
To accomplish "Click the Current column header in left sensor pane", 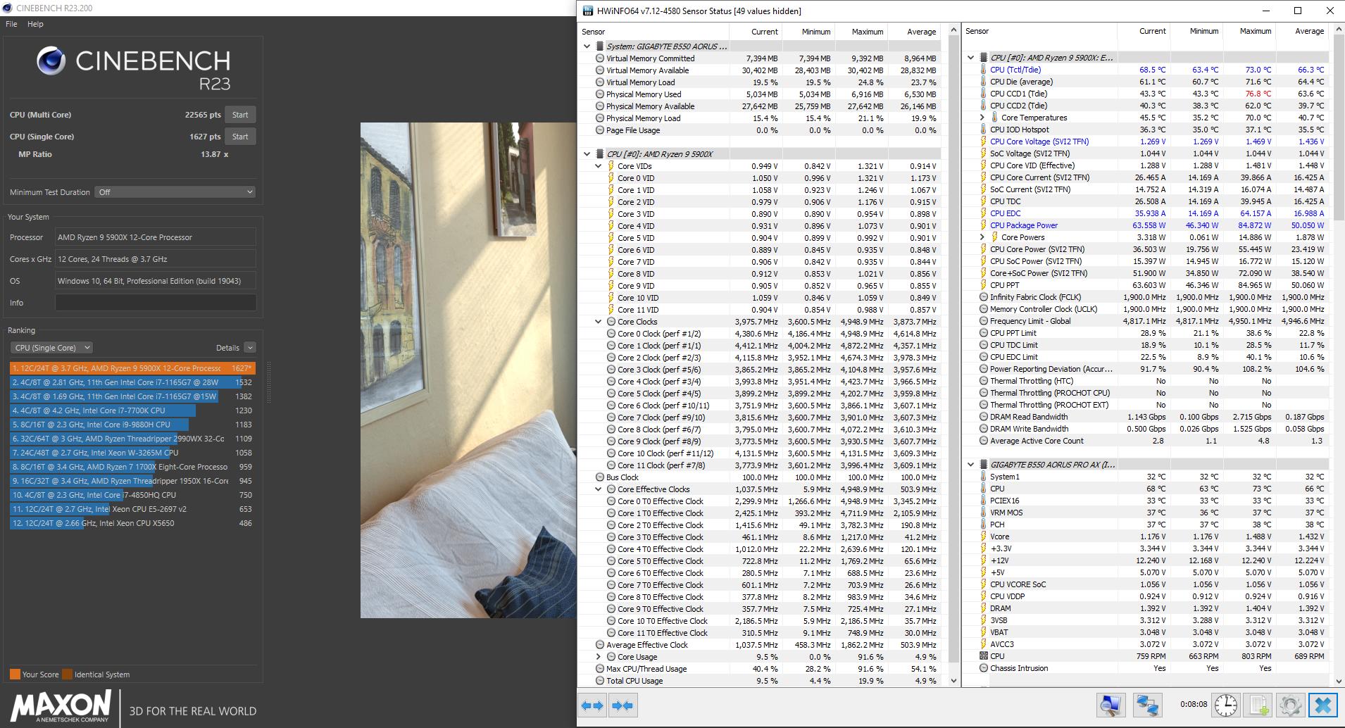I will pos(764,32).
